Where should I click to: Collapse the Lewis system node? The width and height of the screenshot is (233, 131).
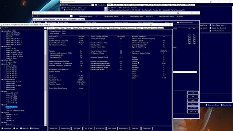pos(2,91)
